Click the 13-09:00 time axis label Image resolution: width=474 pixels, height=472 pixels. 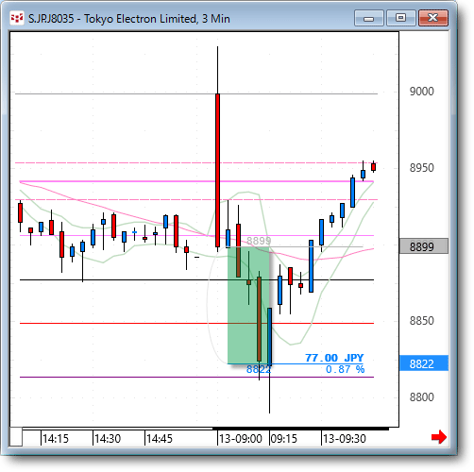tap(241, 439)
